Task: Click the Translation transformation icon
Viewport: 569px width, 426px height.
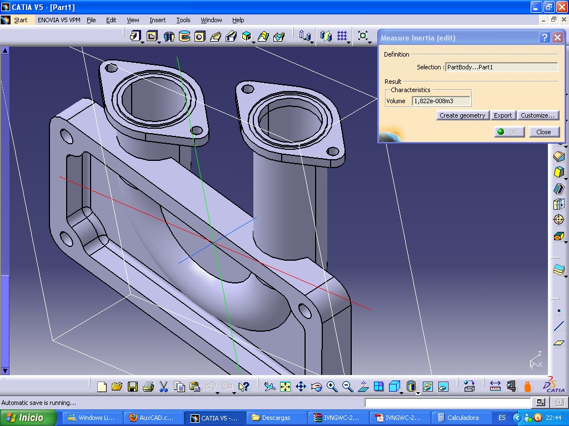Action: click(305, 35)
